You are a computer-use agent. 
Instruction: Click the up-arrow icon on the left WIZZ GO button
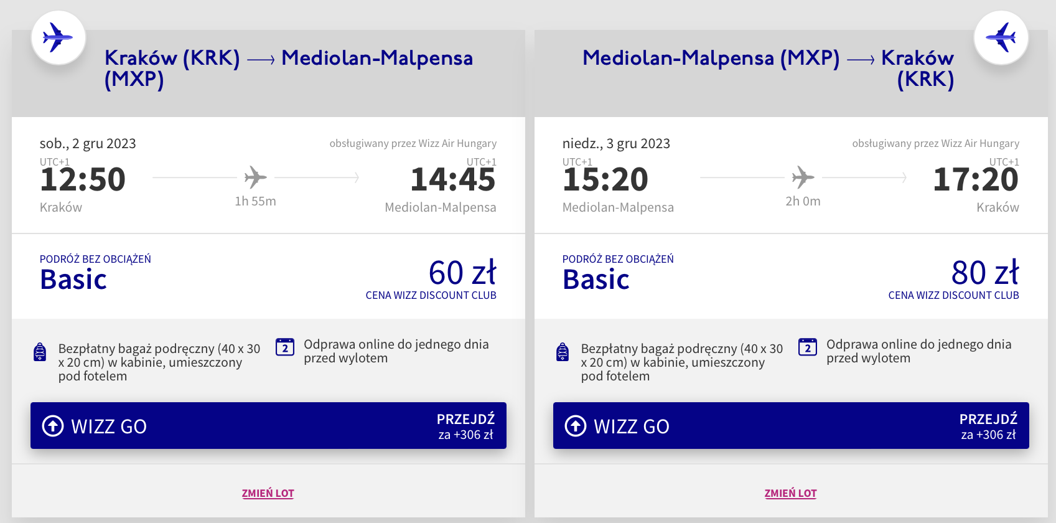point(53,426)
